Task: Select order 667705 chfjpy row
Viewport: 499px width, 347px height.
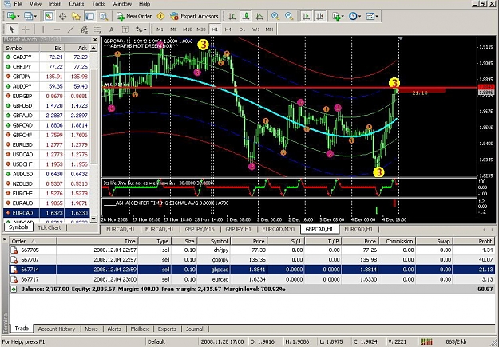Action: coord(252,250)
